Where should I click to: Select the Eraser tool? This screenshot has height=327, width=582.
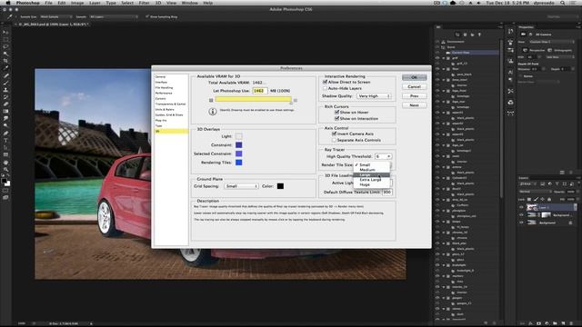click(5, 104)
